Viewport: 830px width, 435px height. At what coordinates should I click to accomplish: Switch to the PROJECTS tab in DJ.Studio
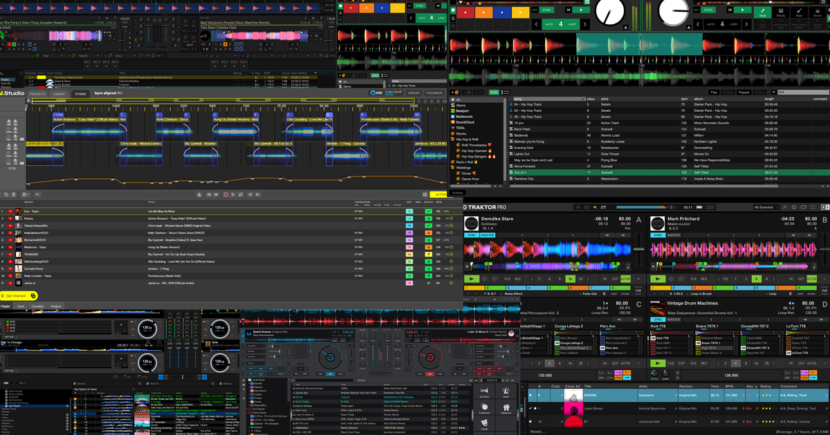[37, 93]
